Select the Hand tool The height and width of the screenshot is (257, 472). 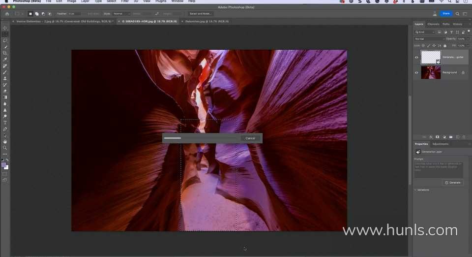click(x=5, y=141)
